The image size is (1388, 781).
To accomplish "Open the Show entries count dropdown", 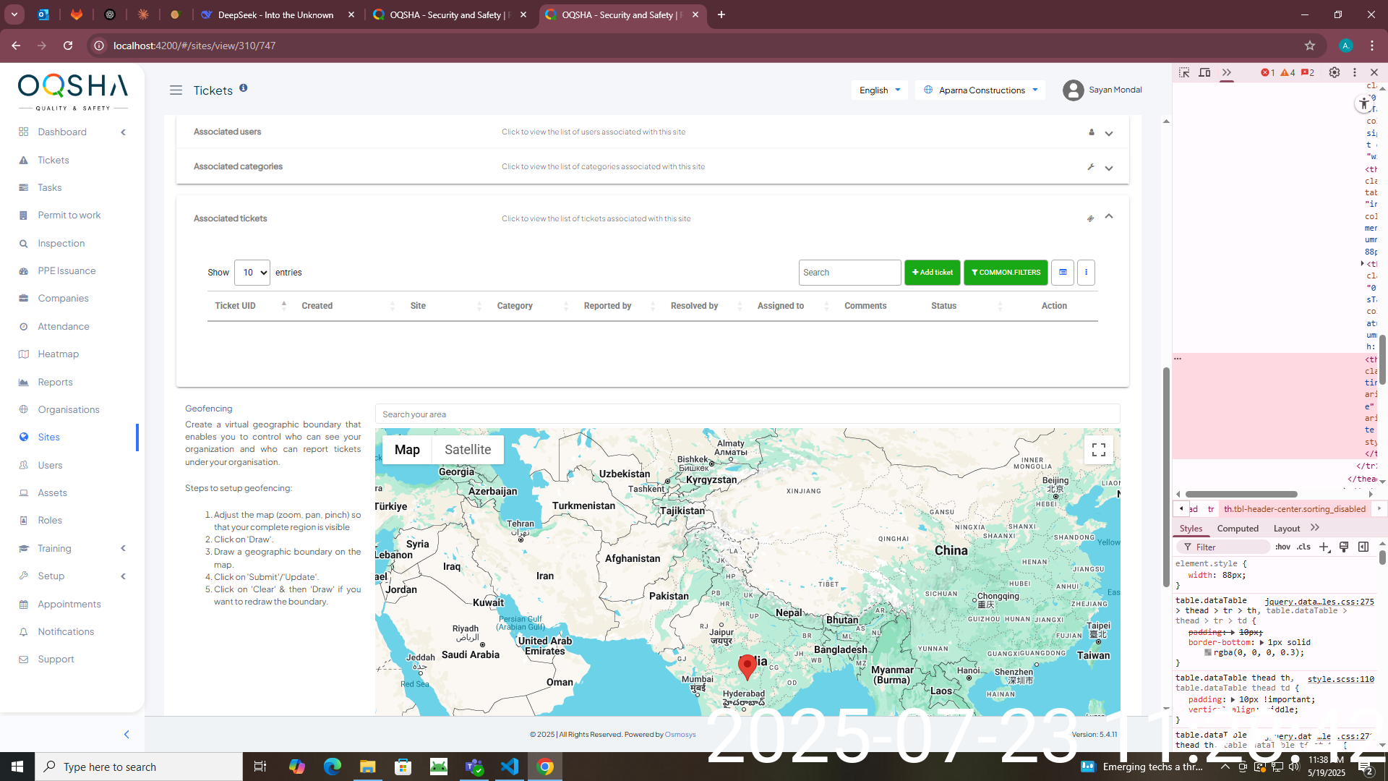I will pos(252,273).
